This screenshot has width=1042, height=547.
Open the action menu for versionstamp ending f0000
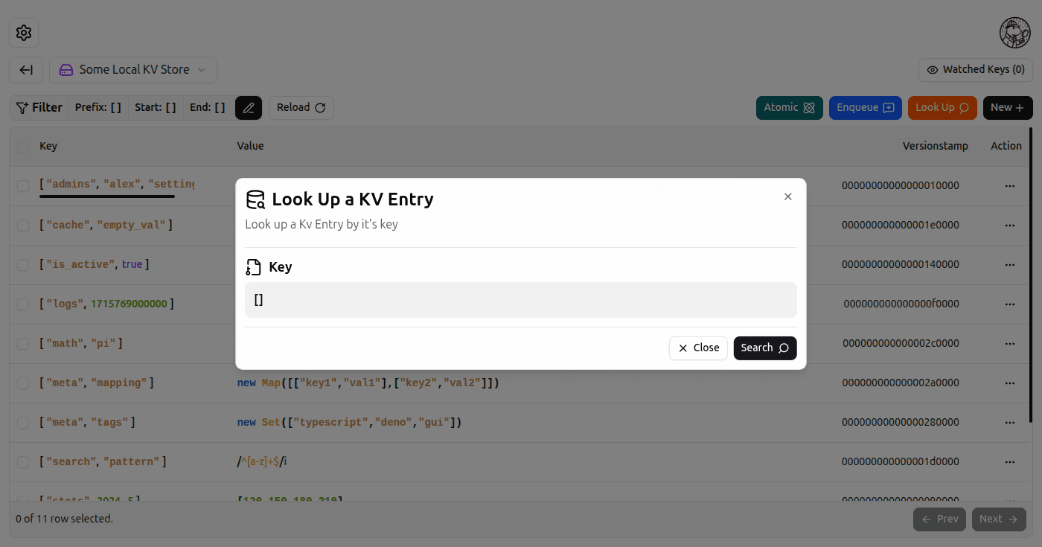click(x=1010, y=304)
